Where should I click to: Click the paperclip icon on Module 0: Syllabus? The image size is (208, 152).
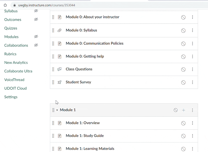point(60,30)
